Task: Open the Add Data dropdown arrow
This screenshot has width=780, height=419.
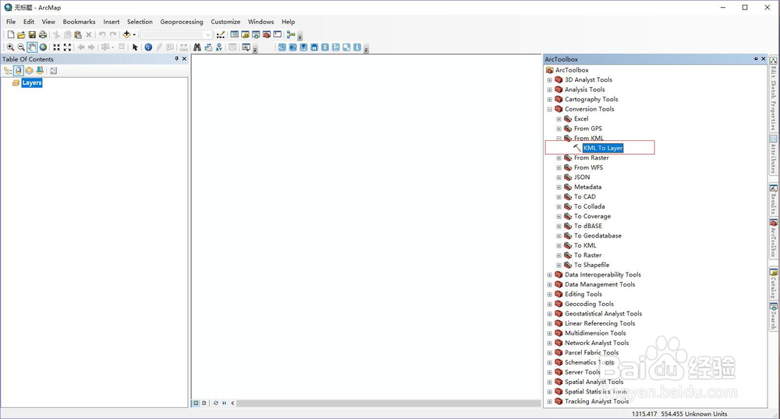Action: point(134,35)
